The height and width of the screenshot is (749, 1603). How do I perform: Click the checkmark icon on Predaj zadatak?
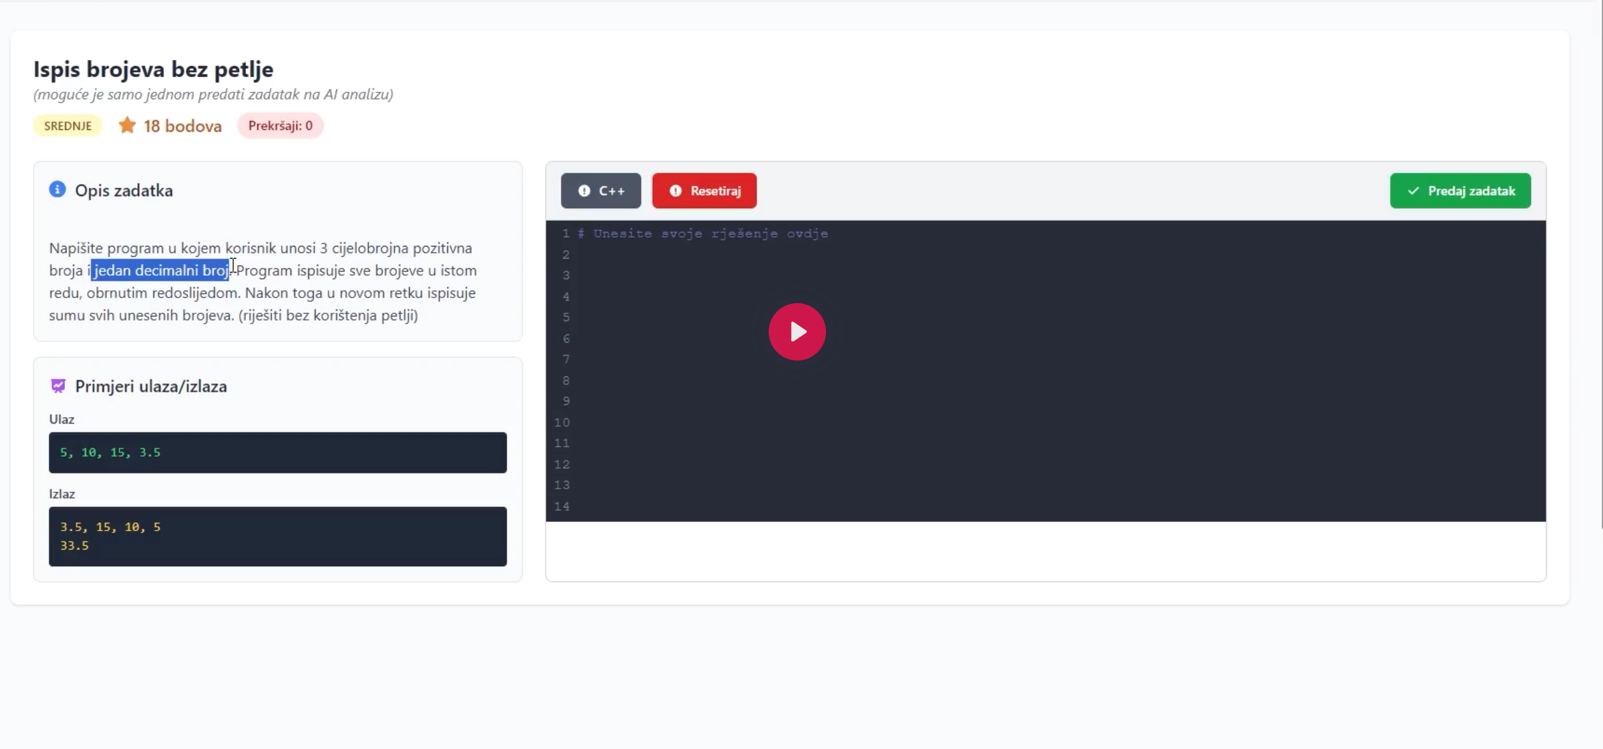tap(1413, 190)
